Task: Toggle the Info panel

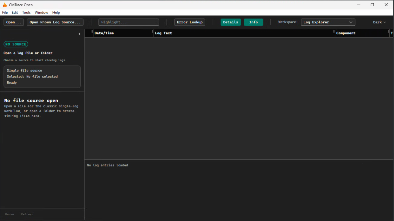Action: tap(253, 22)
